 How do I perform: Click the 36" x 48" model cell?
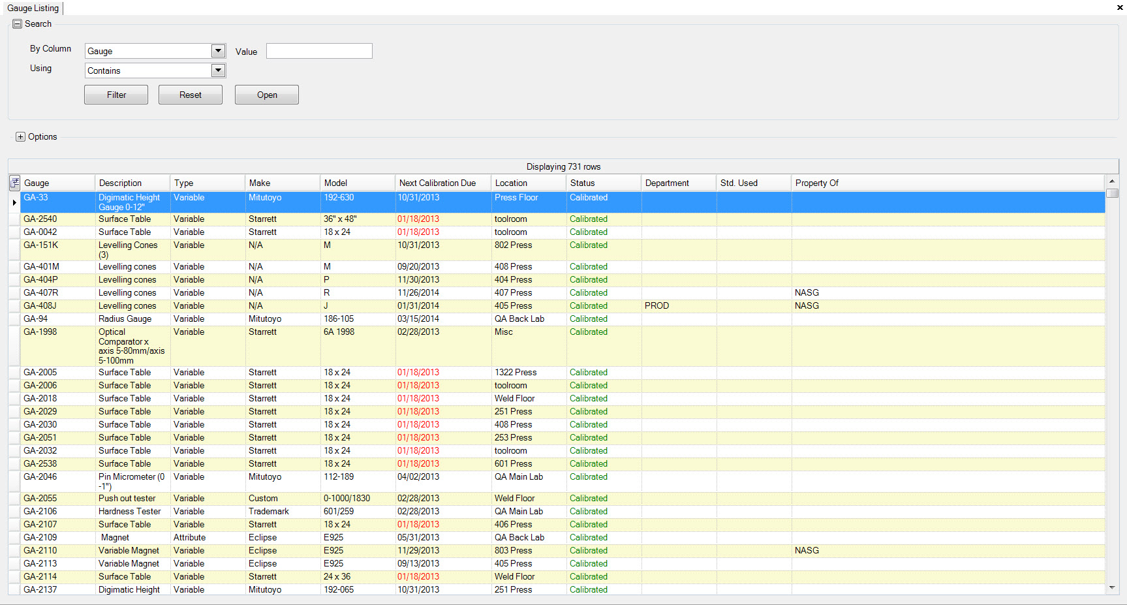pyautogui.click(x=358, y=219)
